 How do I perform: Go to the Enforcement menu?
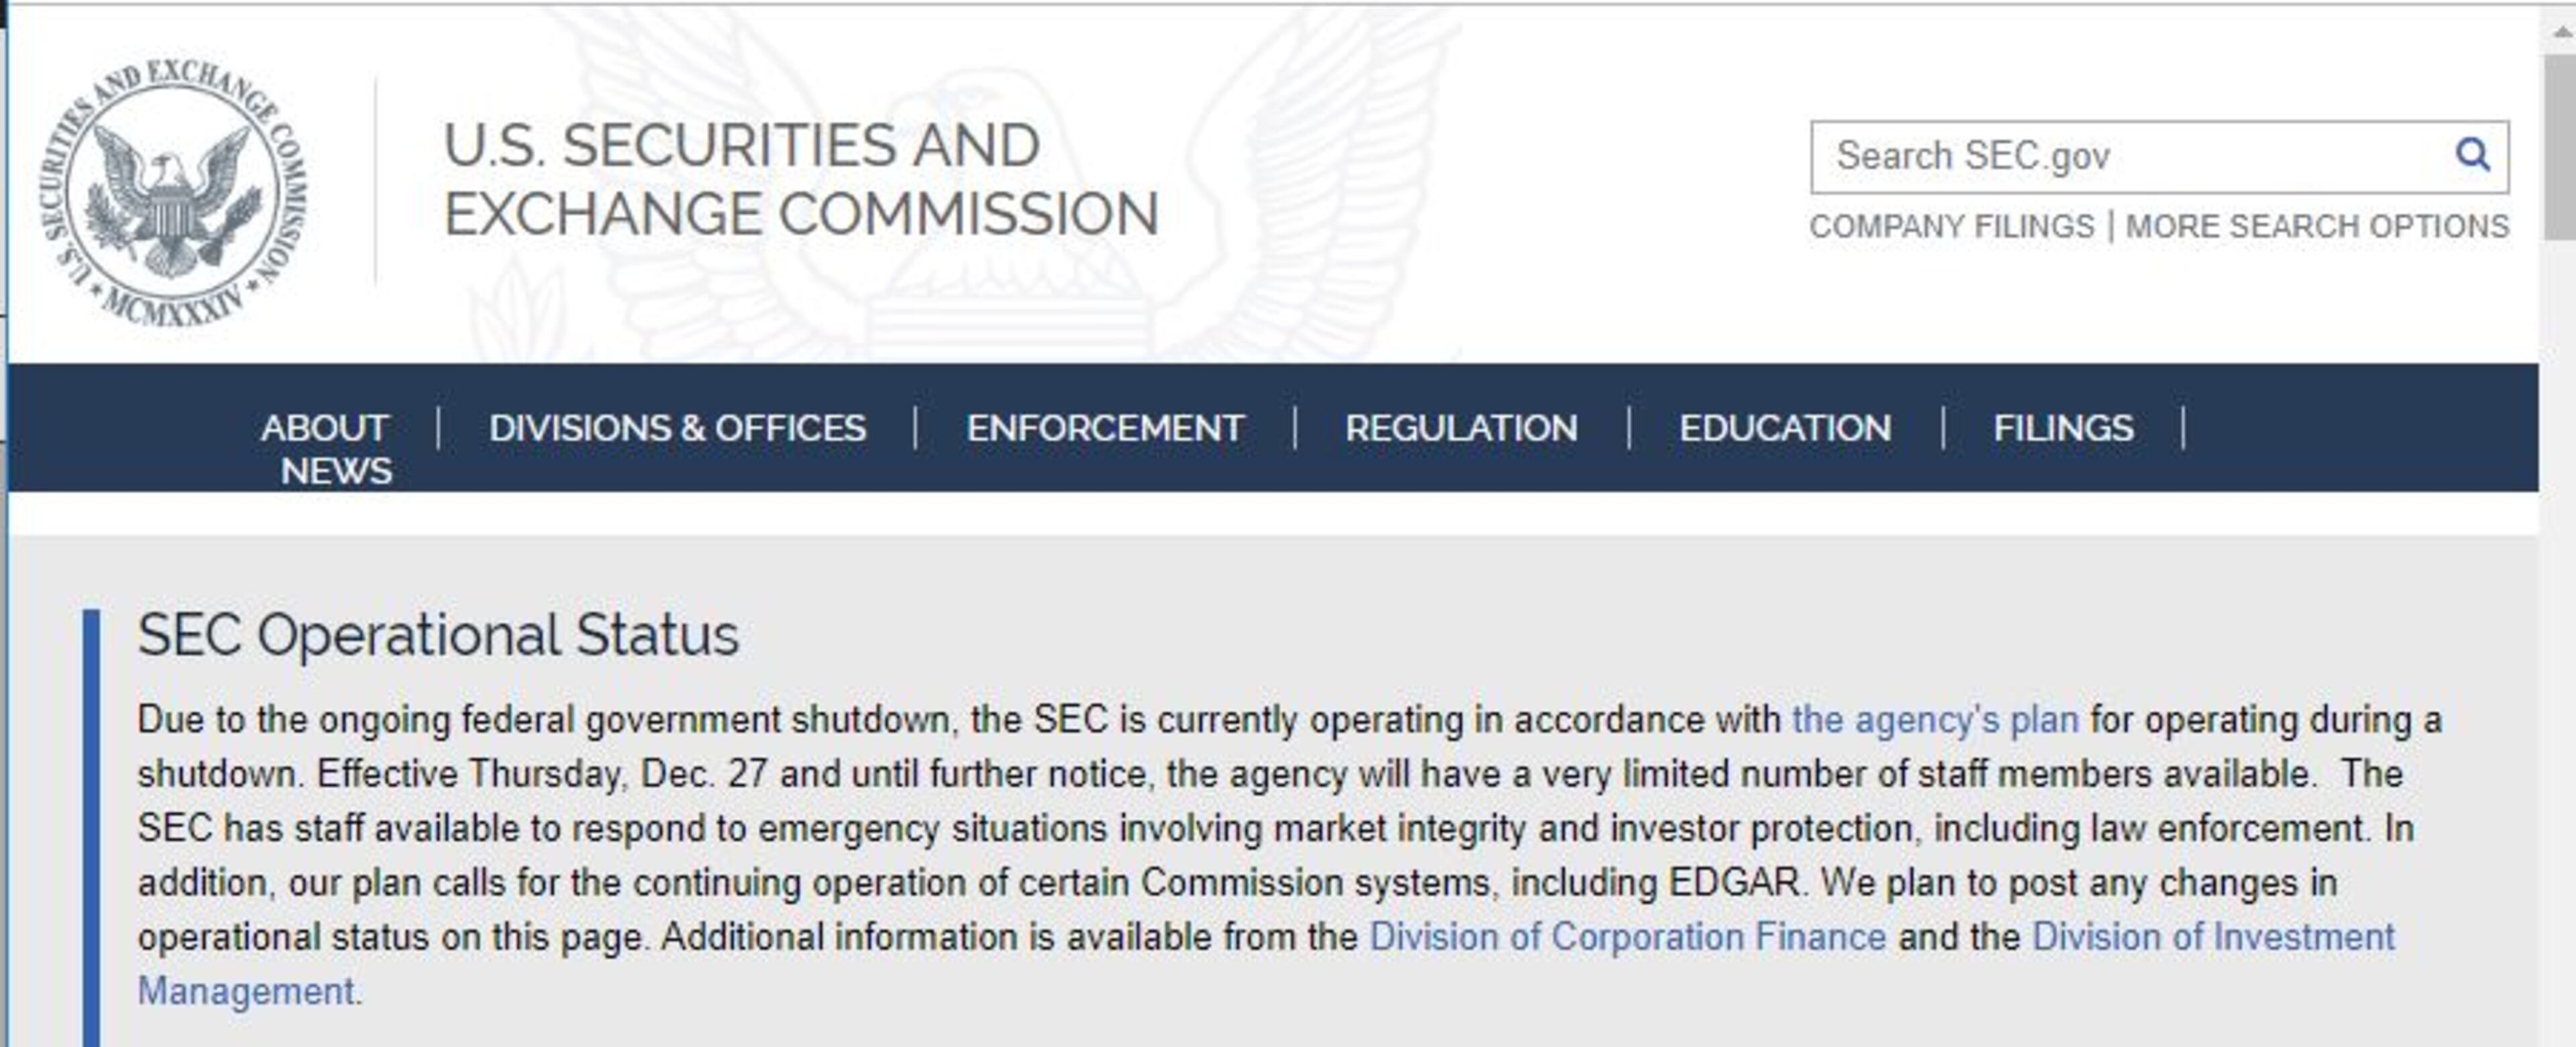point(1104,428)
